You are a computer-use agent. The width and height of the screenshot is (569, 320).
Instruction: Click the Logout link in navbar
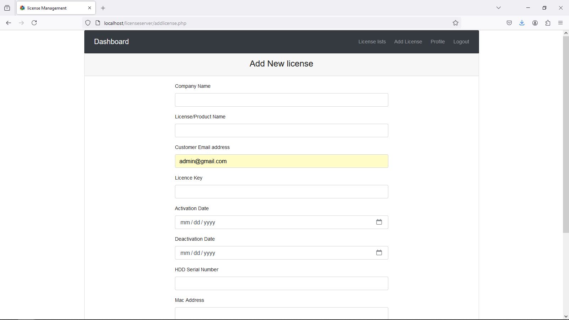pos(461,42)
